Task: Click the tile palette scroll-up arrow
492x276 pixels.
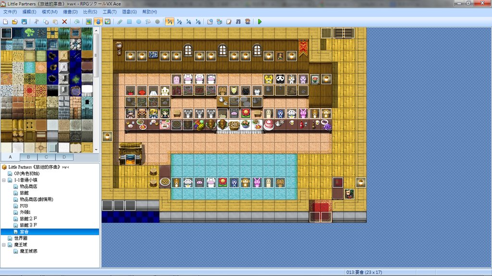Action: (96, 30)
